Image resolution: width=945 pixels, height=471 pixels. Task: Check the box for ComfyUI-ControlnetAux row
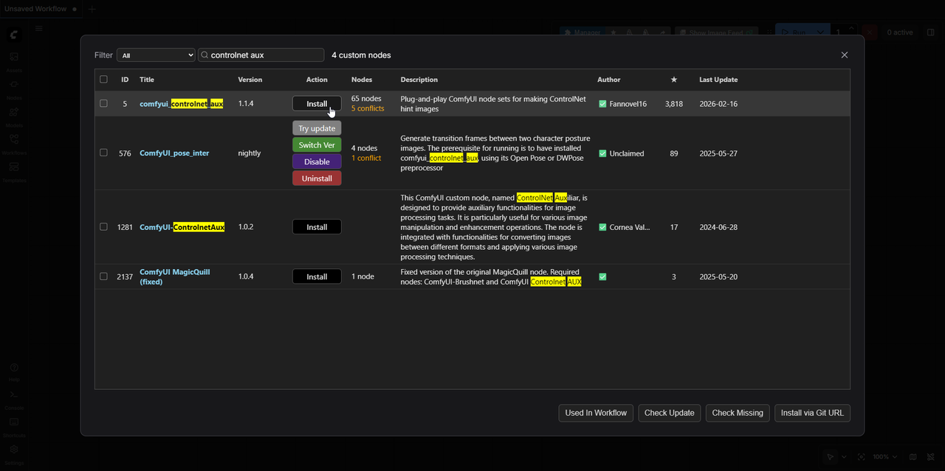(x=103, y=227)
